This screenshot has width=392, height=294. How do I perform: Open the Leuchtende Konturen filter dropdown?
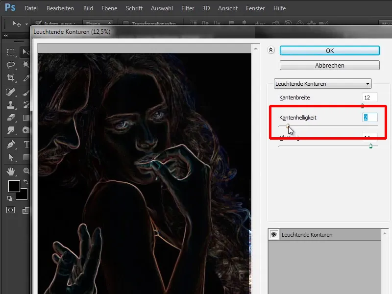(x=323, y=84)
